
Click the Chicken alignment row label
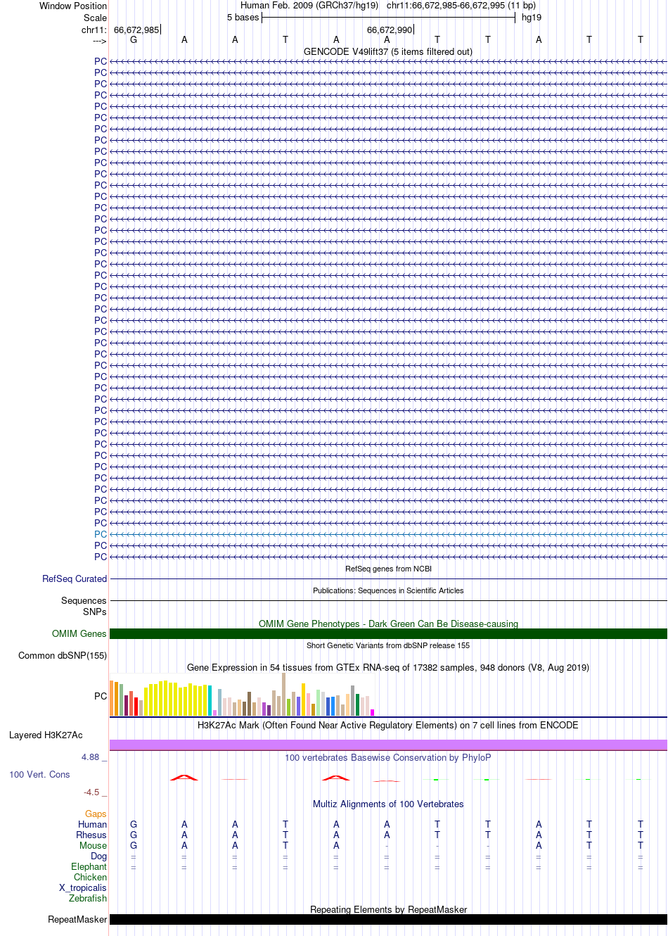tap(91, 877)
